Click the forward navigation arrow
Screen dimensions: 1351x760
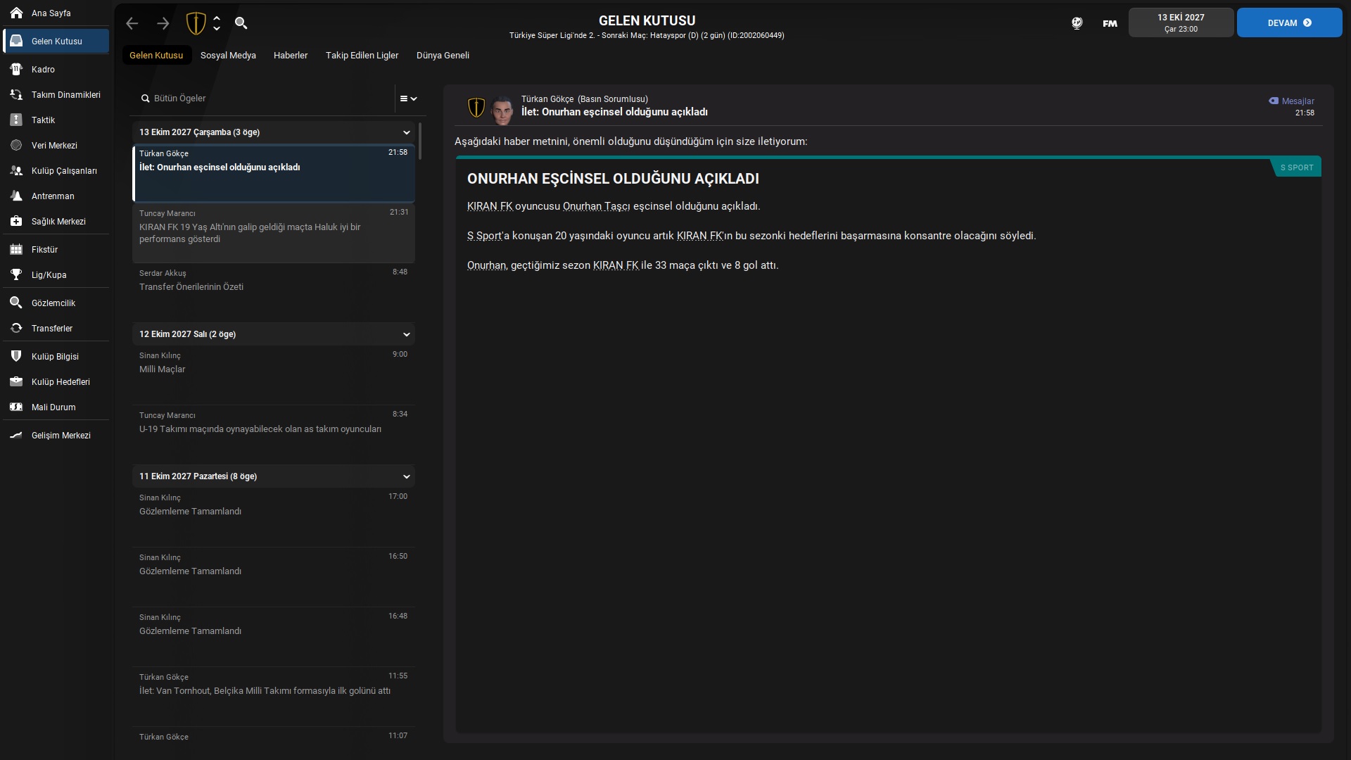163,23
